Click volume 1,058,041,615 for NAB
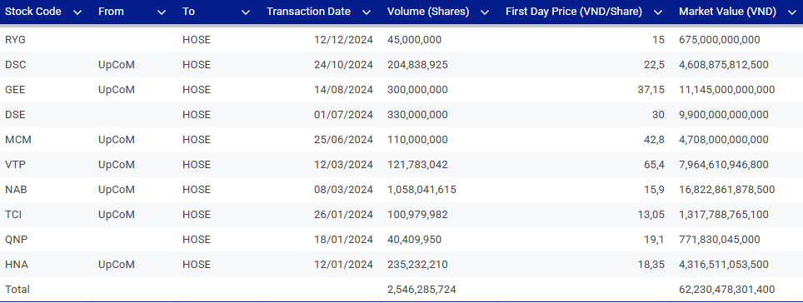803x303 pixels. 422,190
